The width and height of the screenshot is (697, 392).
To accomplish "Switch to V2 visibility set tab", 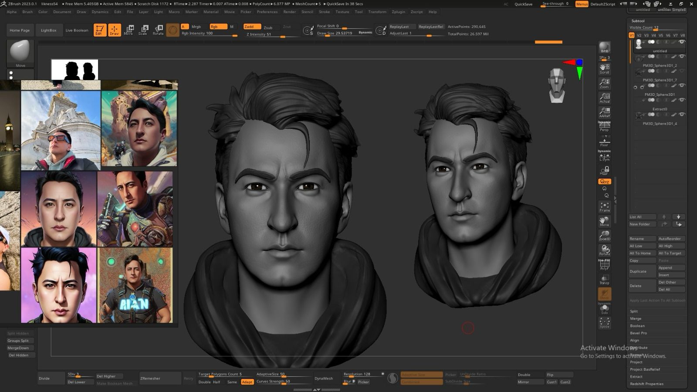I will 639,35.
